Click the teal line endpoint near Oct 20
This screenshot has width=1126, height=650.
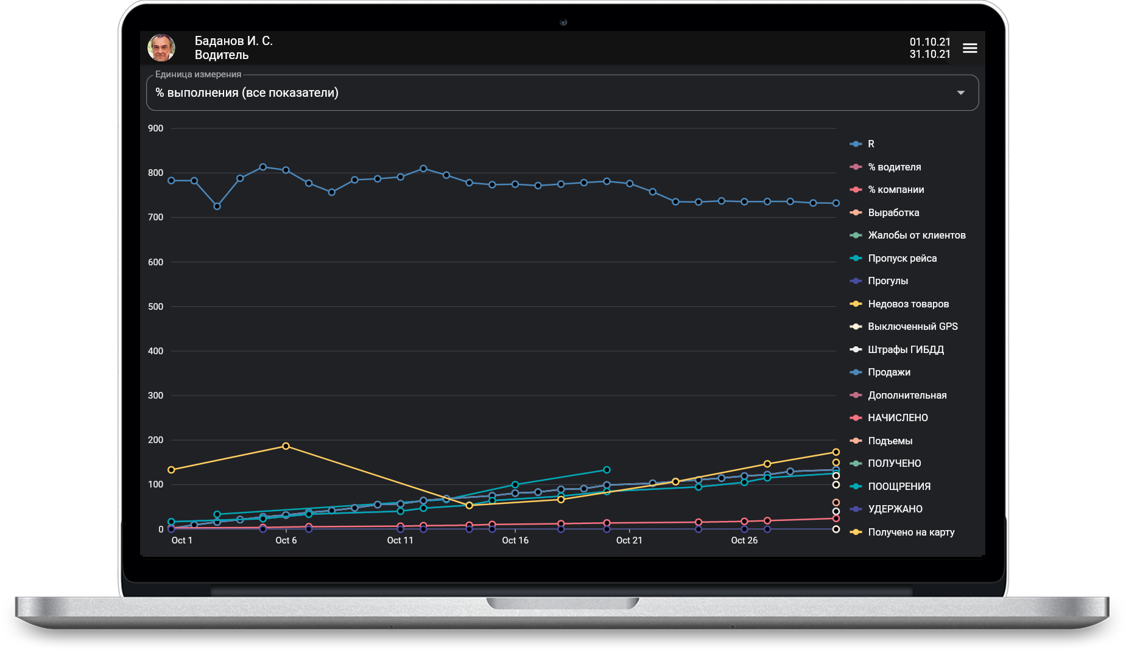tap(607, 470)
